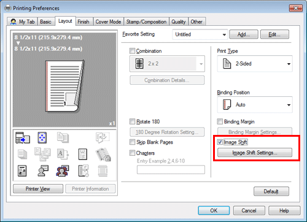Viewport: 307px width, 222px height.
Task: Click the single gray user authentication icon
Action: click(43, 170)
